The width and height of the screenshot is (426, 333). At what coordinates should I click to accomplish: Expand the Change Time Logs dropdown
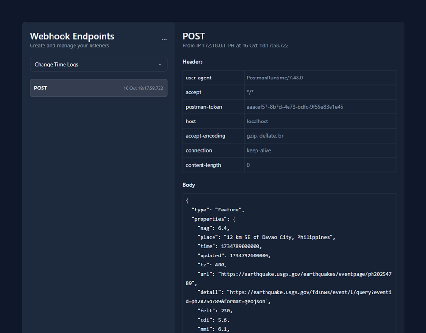[x=98, y=64]
